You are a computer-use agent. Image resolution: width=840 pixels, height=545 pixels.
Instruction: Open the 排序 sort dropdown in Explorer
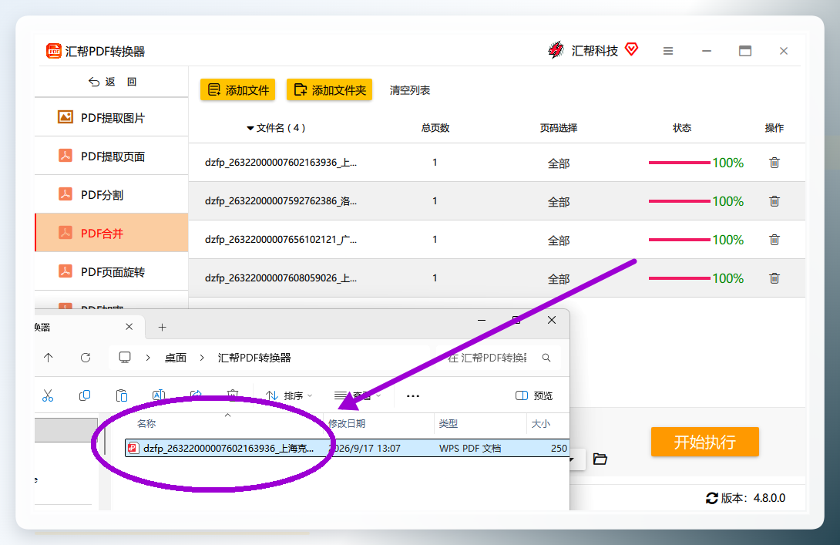tap(289, 395)
